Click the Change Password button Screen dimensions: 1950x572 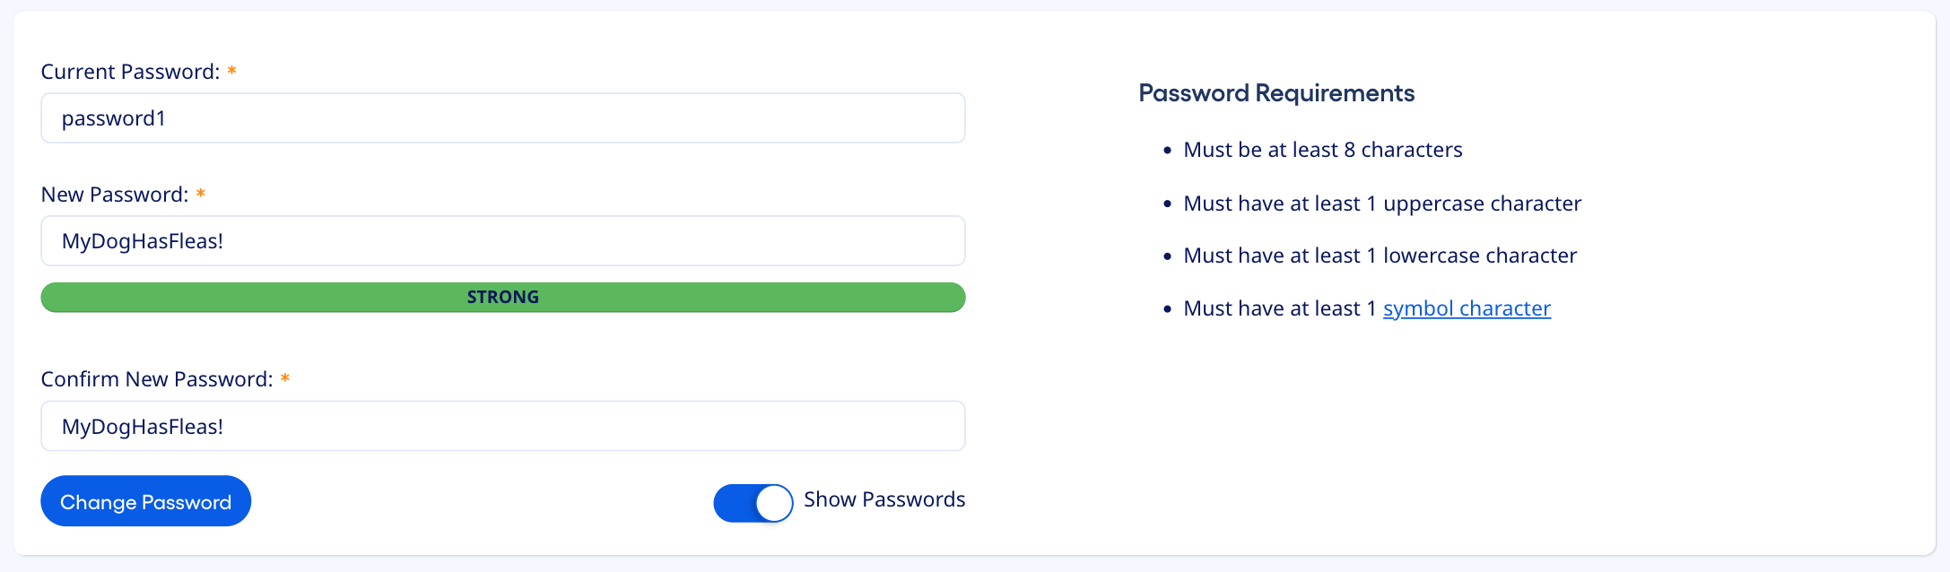coord(145,501)
